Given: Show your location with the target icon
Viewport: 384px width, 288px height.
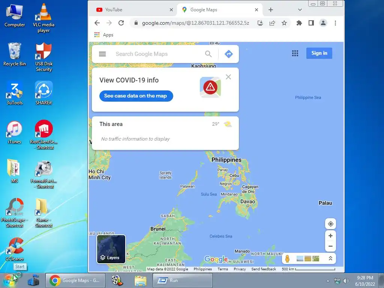Looking at the screenshot, I should pyautogui.click(x=330, y=224).
